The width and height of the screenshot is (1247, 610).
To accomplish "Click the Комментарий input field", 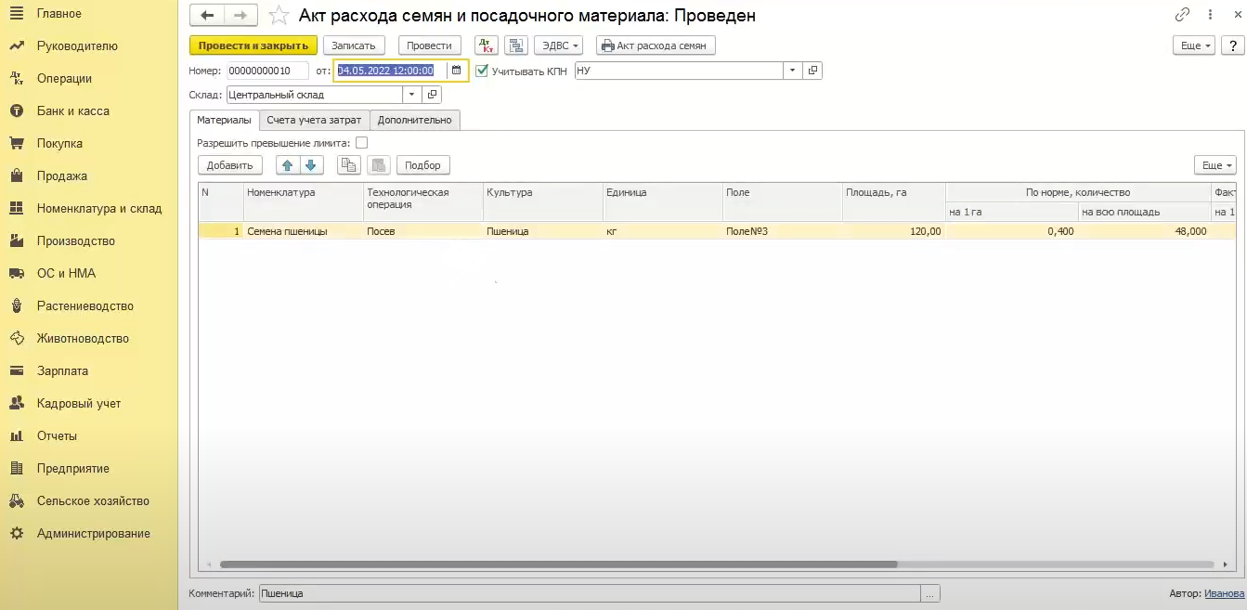I will 588,594.
